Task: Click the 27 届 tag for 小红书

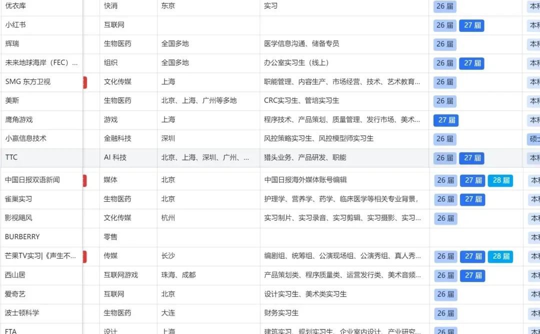Action: point(472,25)
